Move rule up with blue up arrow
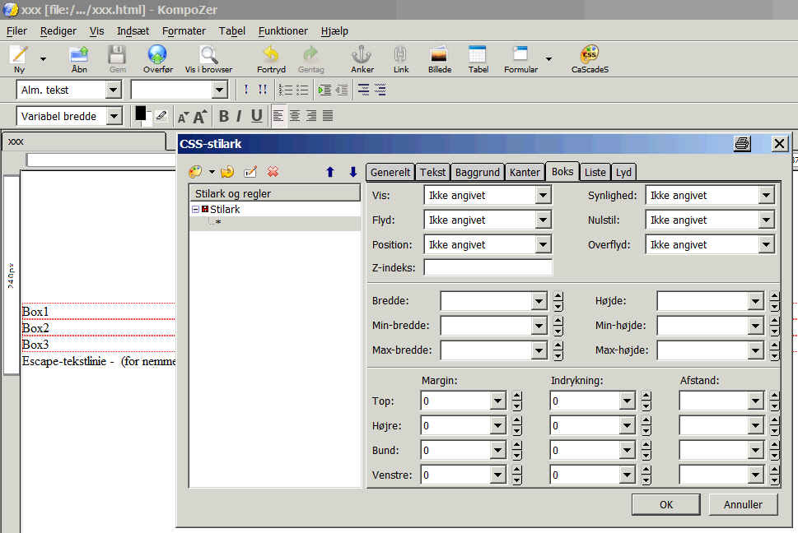This screenshot has height=533, width=798. pyautogui.click(x=330, y=172)
